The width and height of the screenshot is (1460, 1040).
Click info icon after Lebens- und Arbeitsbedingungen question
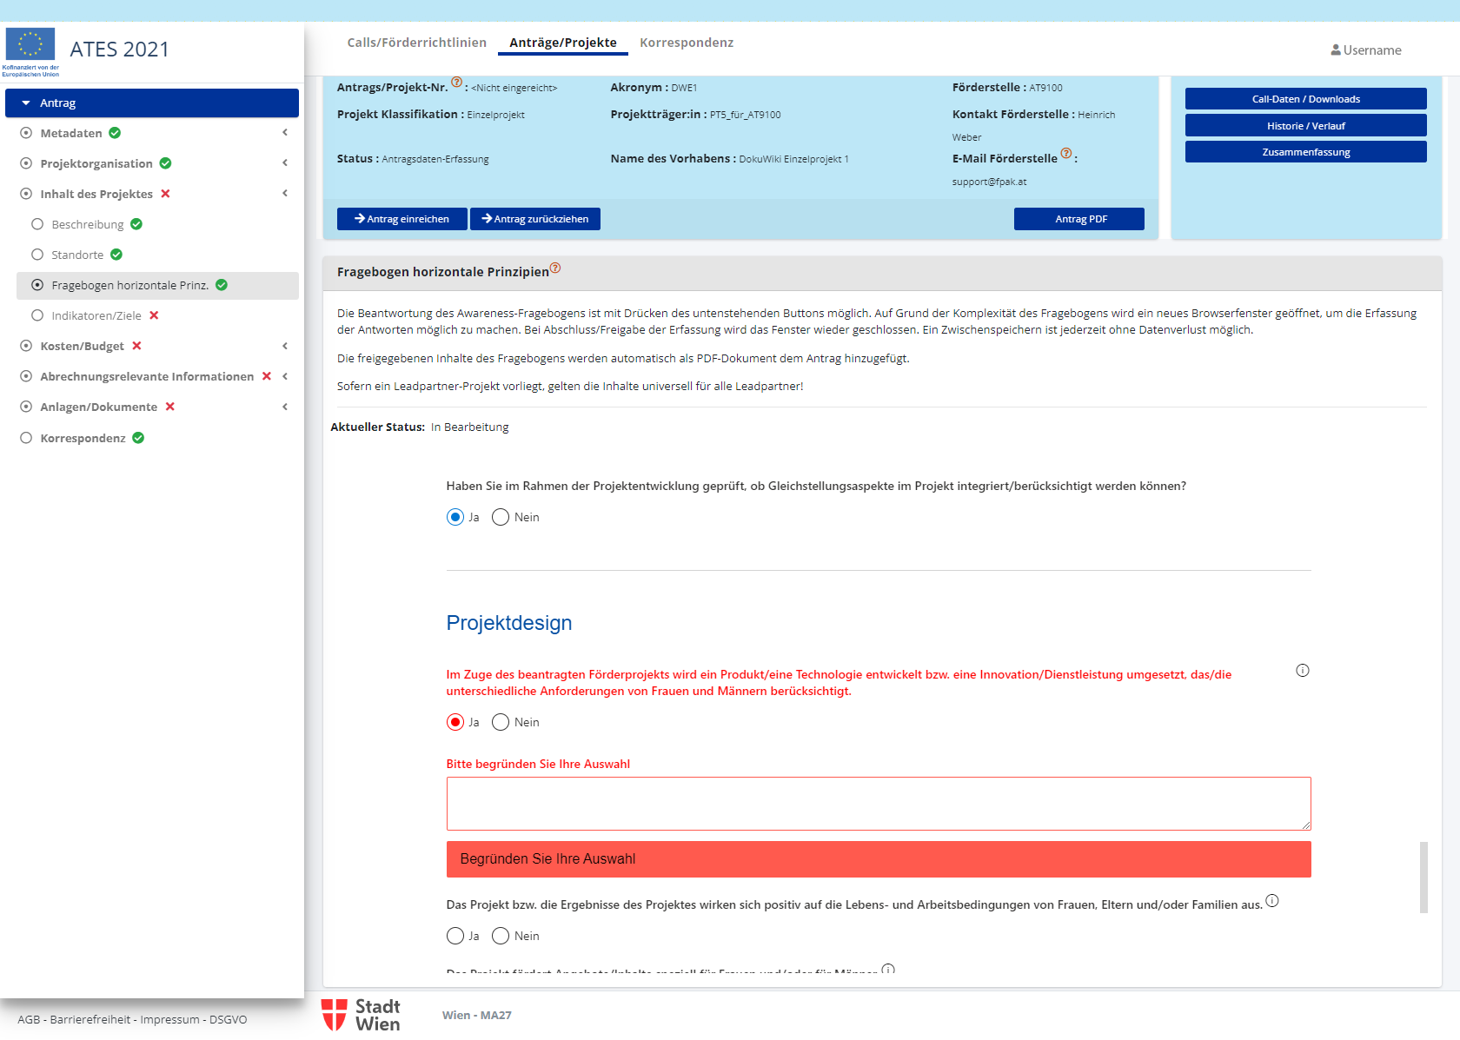click(x=1271, y=901)
